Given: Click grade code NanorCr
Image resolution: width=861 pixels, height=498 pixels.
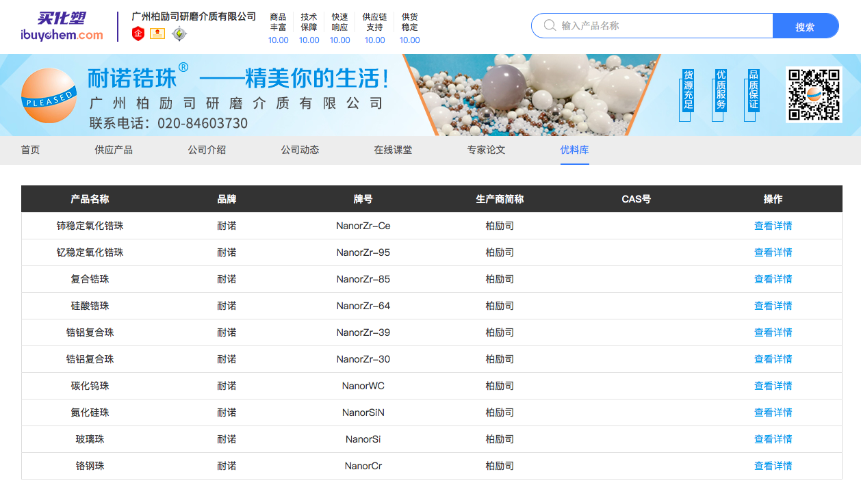Looking at the screenshot, I should coord(363,466).
